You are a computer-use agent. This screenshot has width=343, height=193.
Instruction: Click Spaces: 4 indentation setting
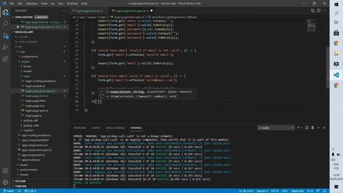262,191
